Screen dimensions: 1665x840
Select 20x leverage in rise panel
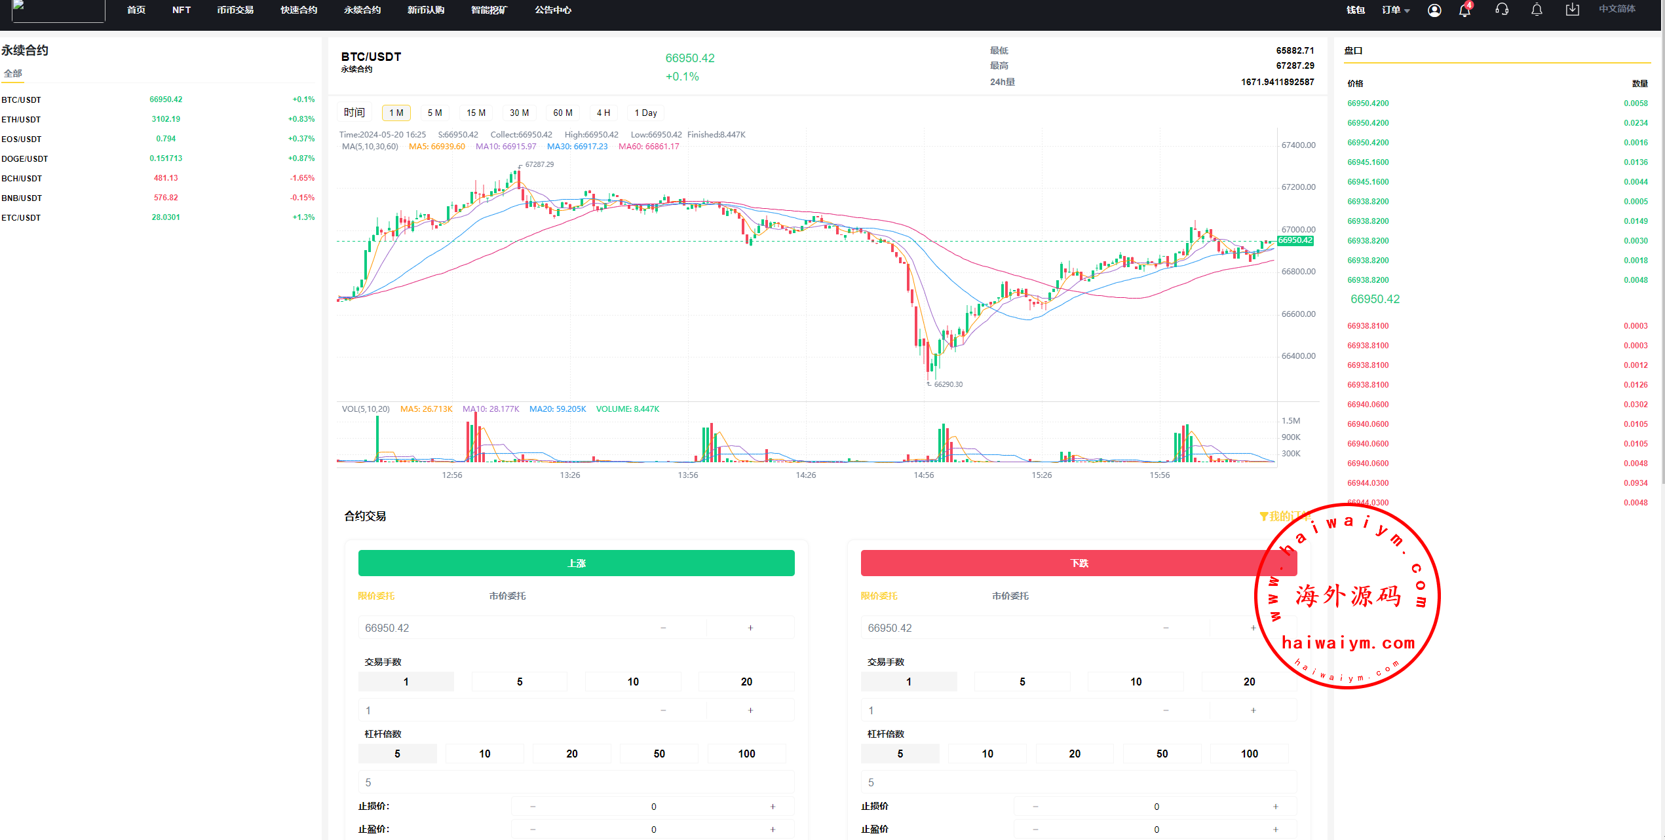571,754
